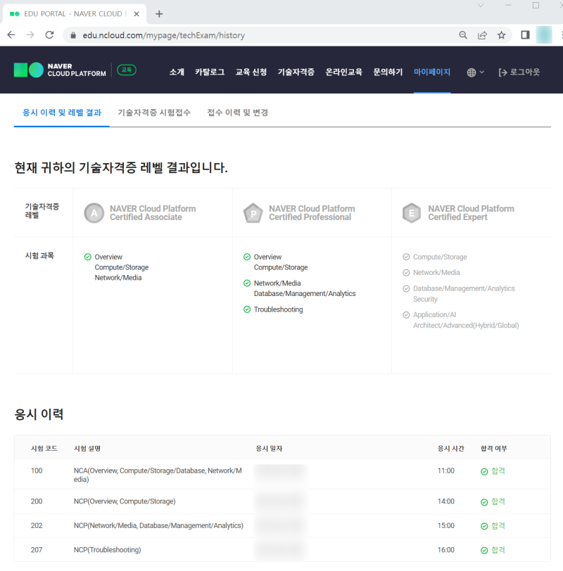Click the 합격 여부 column header
This screenshot has height=571, width=563.
pos(494,448)
